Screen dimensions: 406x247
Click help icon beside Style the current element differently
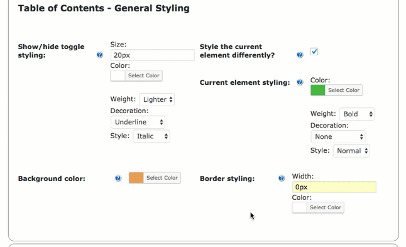tap(300, 55)
